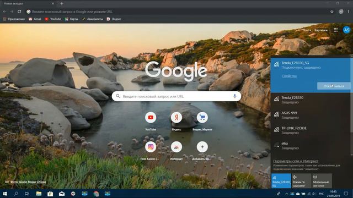Open the Яндекс bookmark in bookmarks bar

pos(114,19)
